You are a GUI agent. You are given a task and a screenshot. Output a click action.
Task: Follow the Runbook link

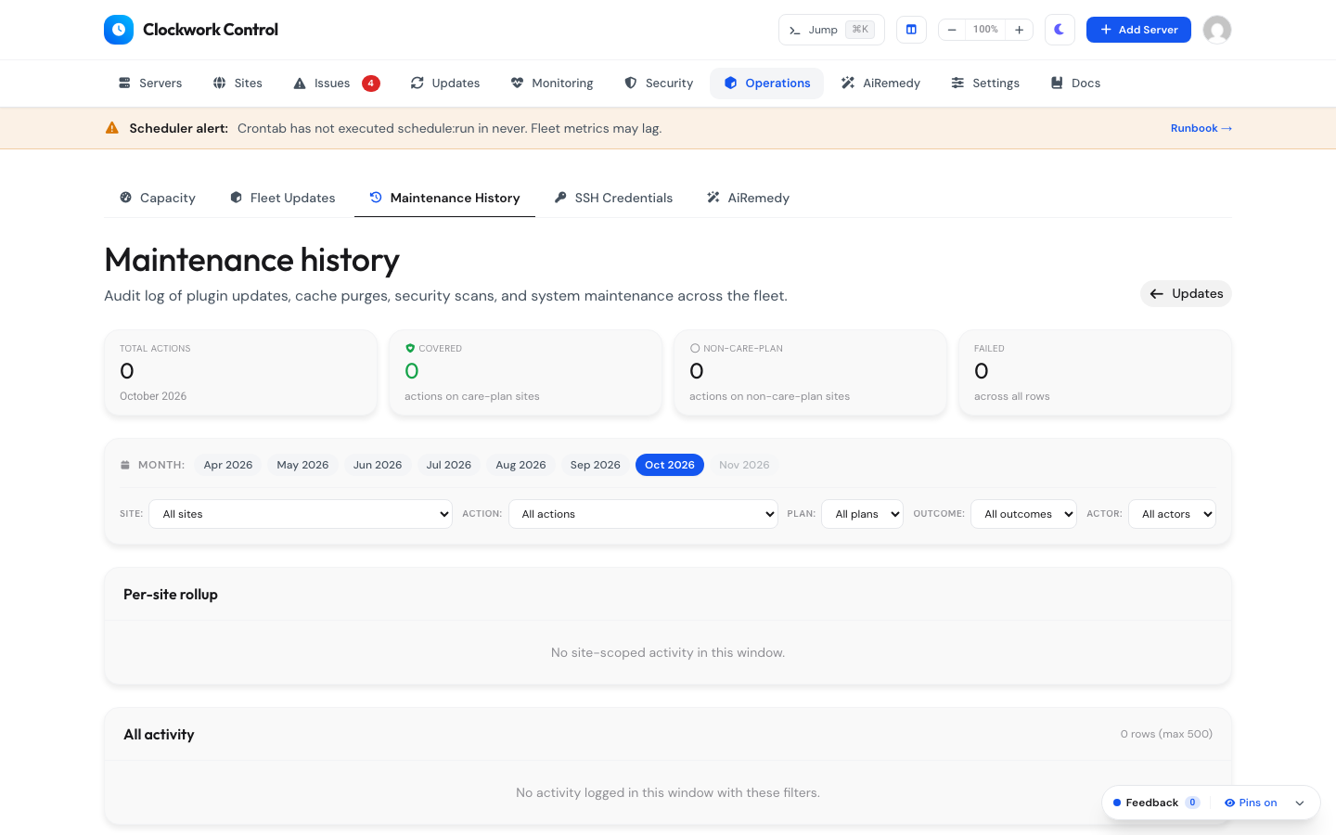[x=1201, y=128]
